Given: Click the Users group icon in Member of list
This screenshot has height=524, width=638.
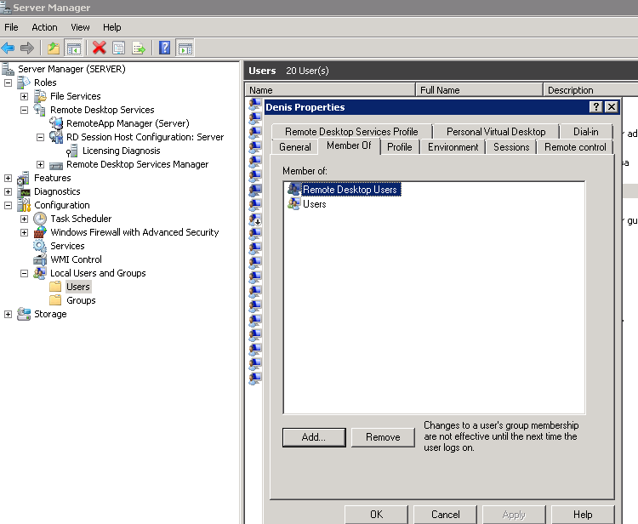Looking at the screenshot, I should click(293, 204).
